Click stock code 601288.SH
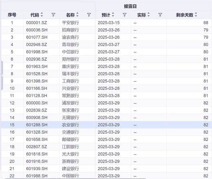Image resolution: width=212 pixels, height=179 pixels. coord(37,125)
